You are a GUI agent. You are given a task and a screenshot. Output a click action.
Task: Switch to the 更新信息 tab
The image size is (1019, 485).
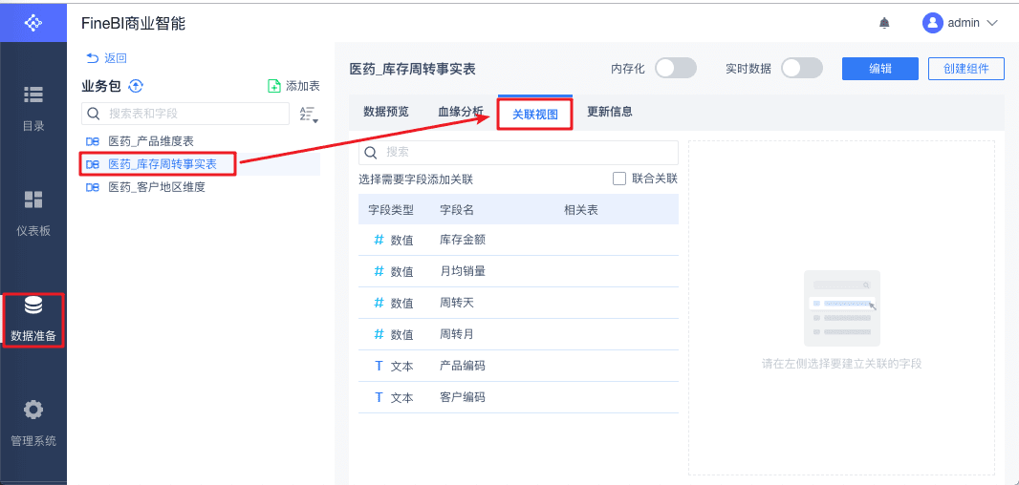(610, 112)
